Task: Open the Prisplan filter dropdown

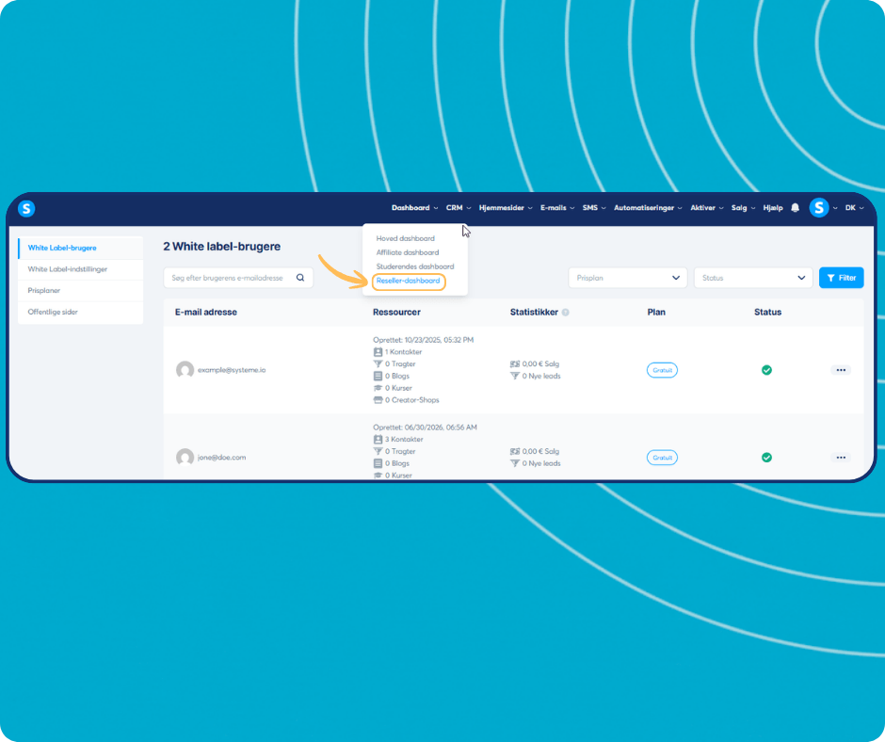Action: [628, 278]
